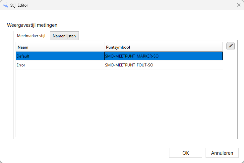This screenshot has width=244, height=163.
Task: Click the Puntsymbool column header
Action: point(162,47)
